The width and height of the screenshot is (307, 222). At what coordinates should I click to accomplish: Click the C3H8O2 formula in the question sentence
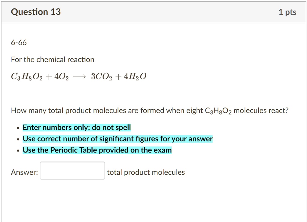pyautogui.click(x=218, y=111)
